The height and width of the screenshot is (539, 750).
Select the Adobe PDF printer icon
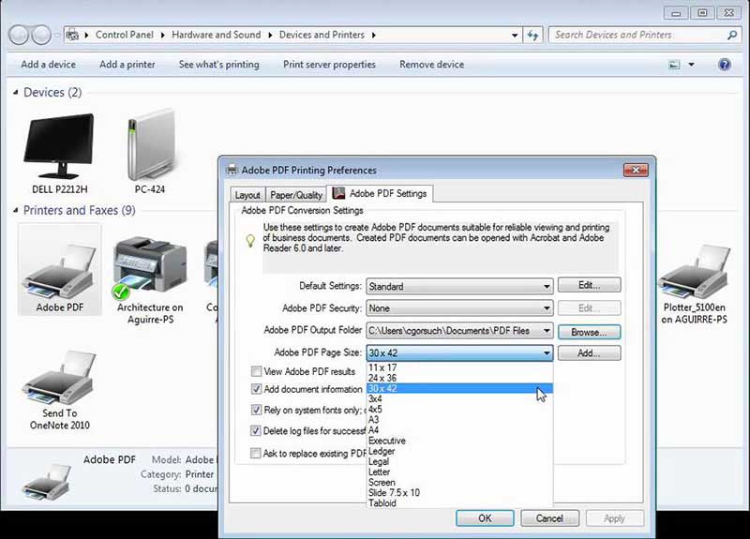(x=60, y=270)
